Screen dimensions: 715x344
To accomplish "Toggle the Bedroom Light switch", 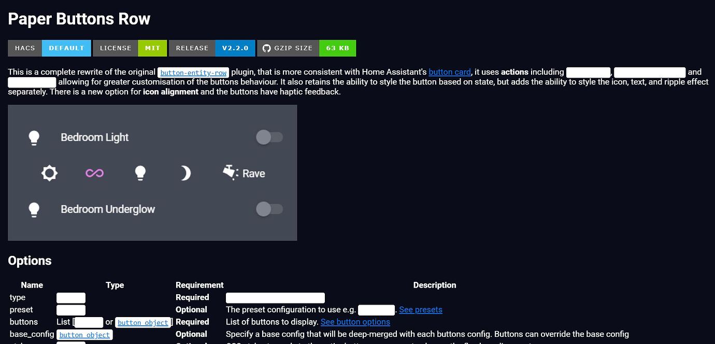I will [269, 137].
